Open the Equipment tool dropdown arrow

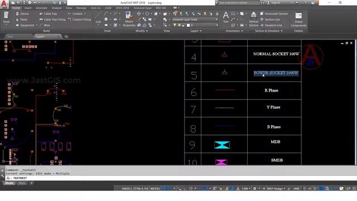[36, 25]
